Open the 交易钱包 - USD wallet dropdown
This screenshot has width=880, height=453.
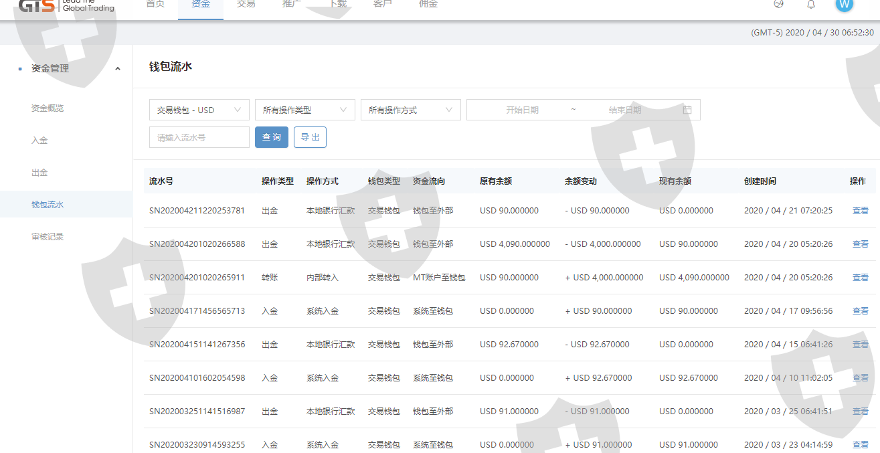coord(199,110)
